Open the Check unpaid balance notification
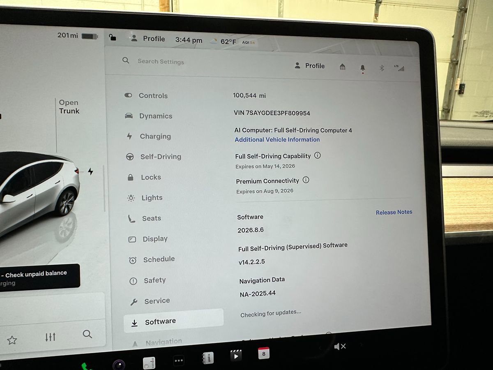Screen dimensions: 493x370 point(39,278)
